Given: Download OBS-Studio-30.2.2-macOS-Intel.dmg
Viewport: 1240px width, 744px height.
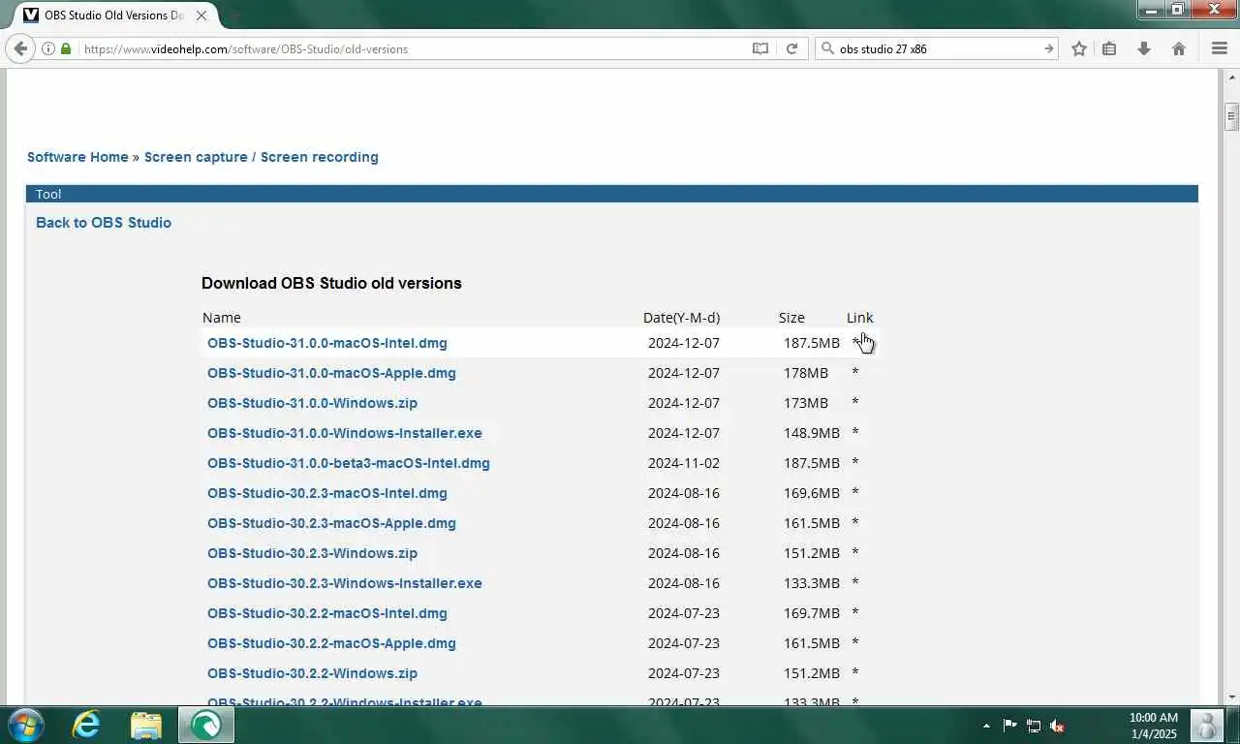Looking at the screenshot, I should 326,613.
